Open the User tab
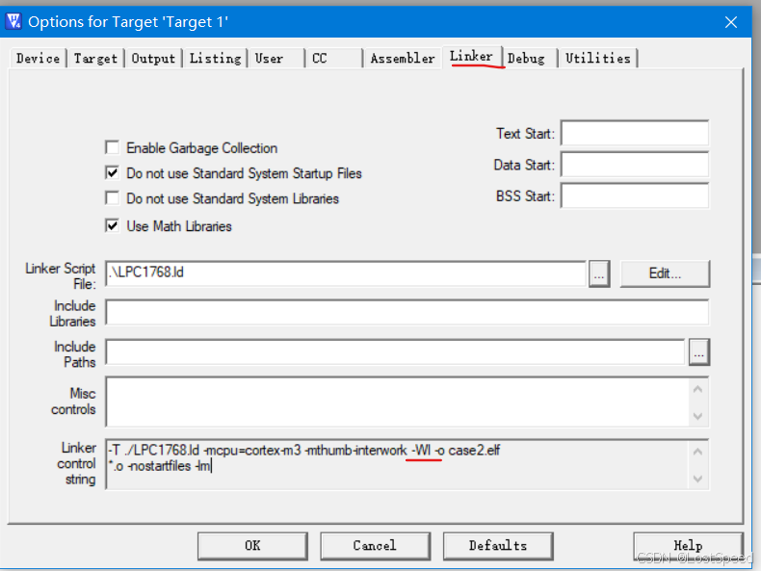Viewport: 761px width, 571px height. (x=276, y=58)
